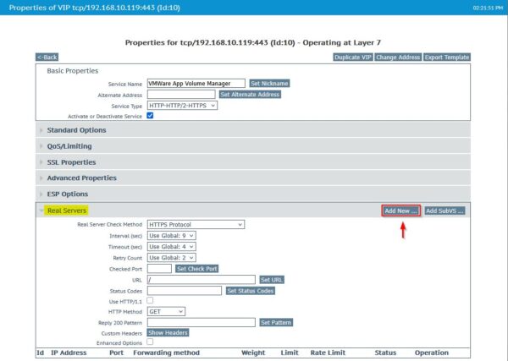Toggle the Activate or Deactivate Service checkbox
Image resolution: width=508 pixels, height=361 pixels.
(150, 116)
